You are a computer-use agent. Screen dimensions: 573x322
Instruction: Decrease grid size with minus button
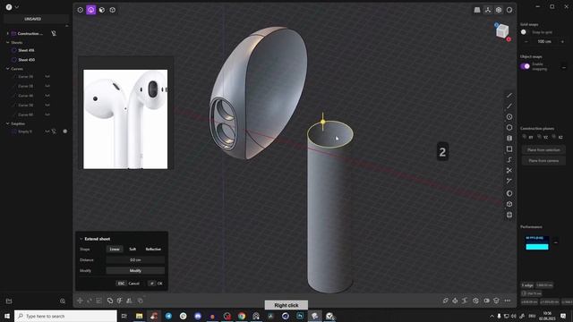[x=526, y=42]
